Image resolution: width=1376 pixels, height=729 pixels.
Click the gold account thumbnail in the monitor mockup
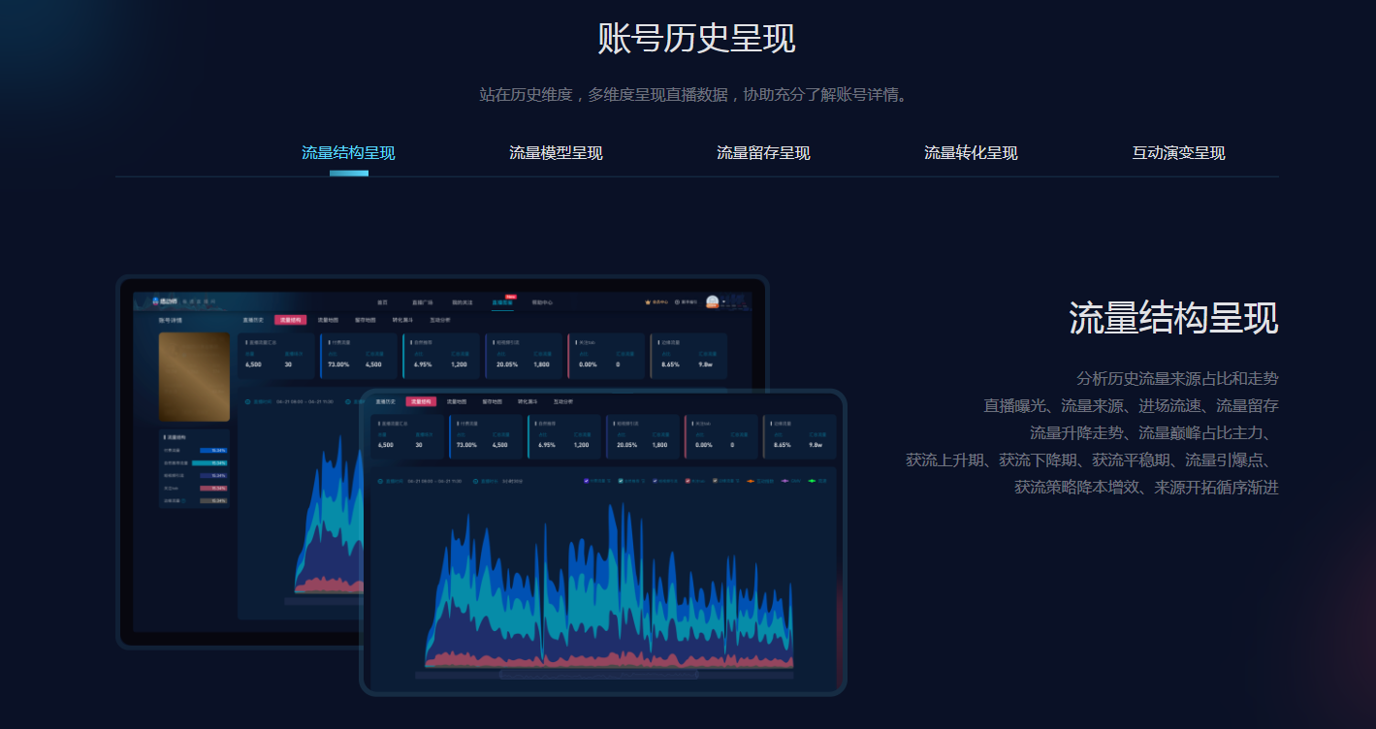[x=194, y=377]
